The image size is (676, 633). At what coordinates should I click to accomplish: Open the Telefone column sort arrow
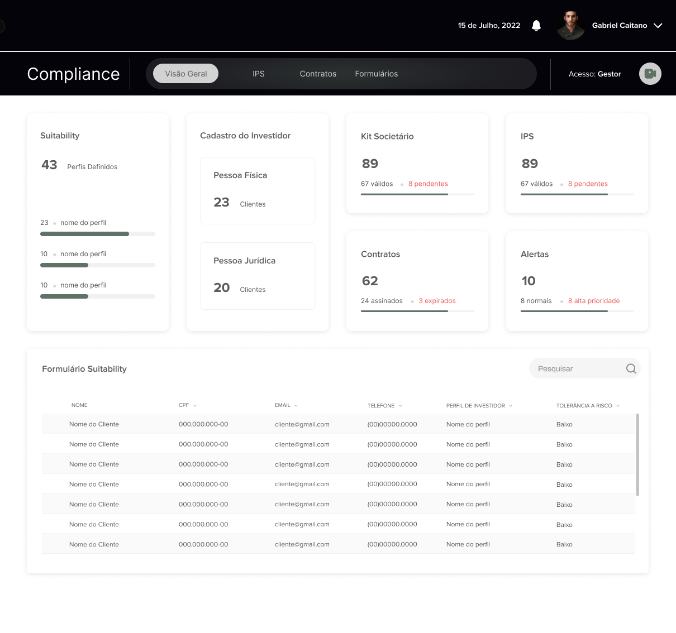point(401,406)
